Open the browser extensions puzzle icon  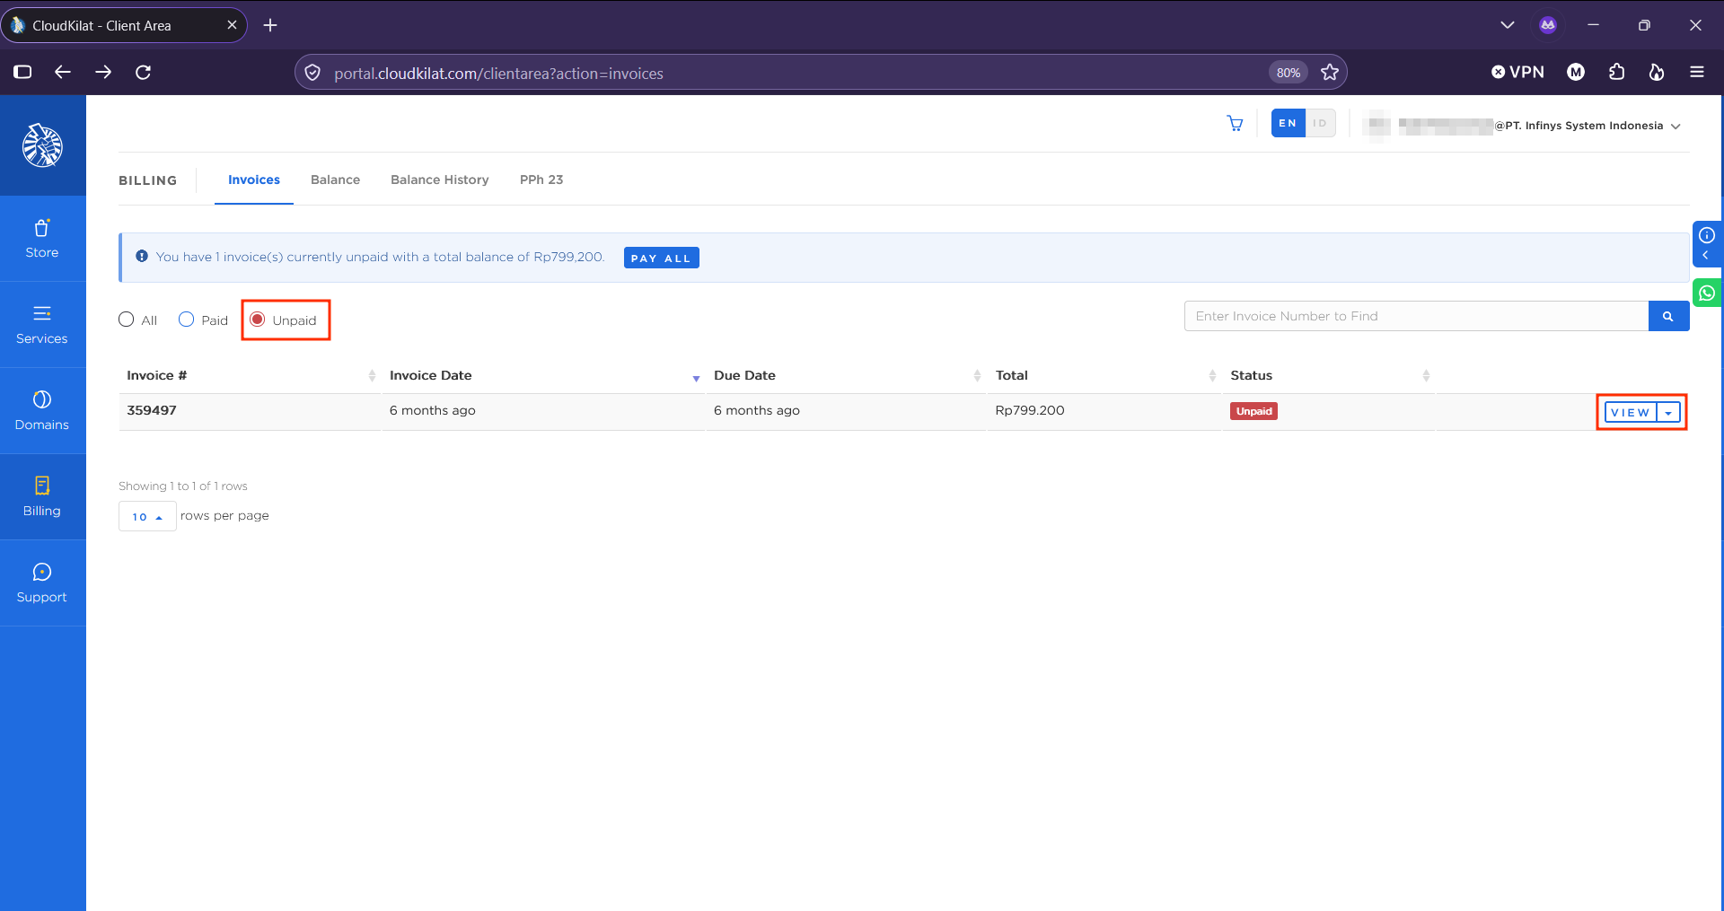pos(1616,73)
